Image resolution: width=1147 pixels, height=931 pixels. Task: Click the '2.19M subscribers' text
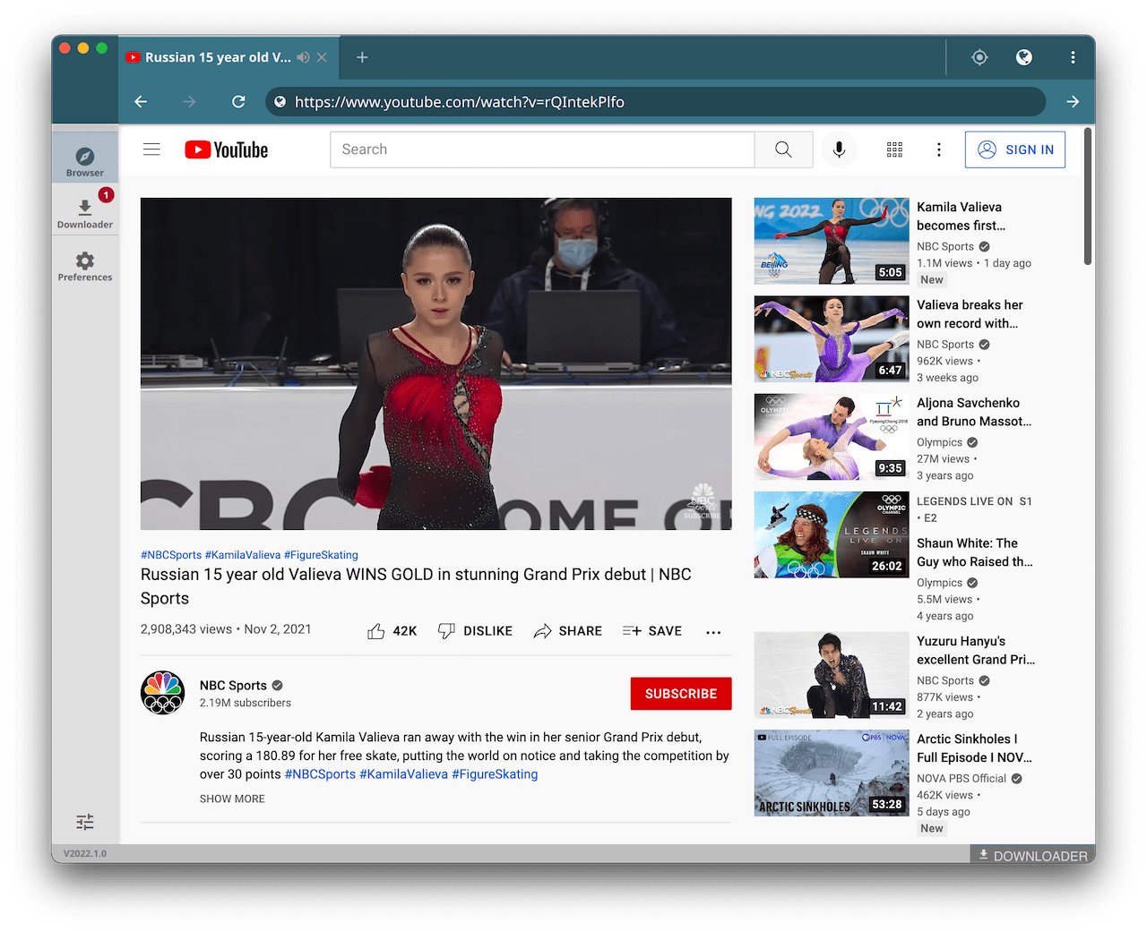point(246,703)
